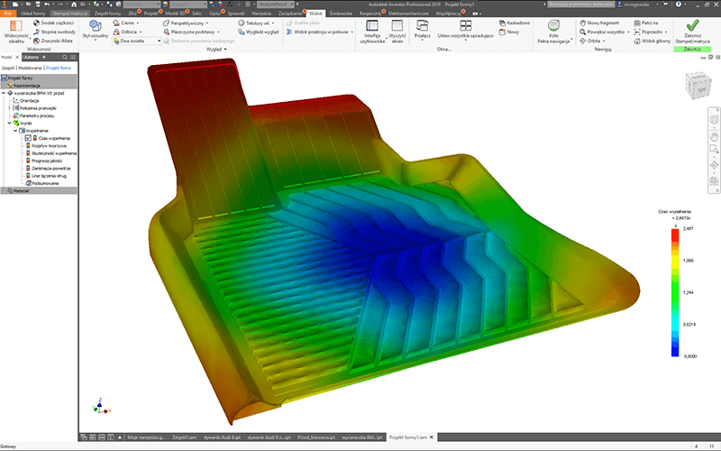Click the Środek ciężkości icon
This screenshot has width=721, height=451.
54,22
